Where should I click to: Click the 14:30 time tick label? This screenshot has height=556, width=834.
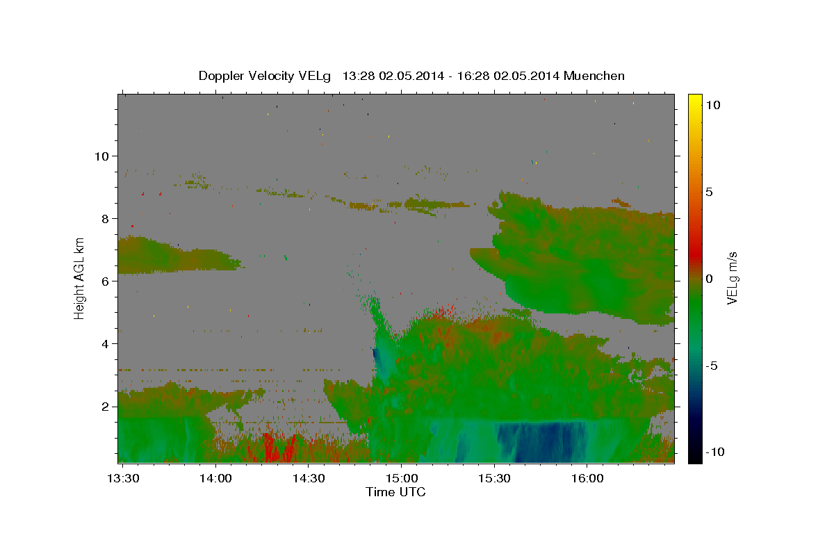pyautogui.click(x=309, y=479)
